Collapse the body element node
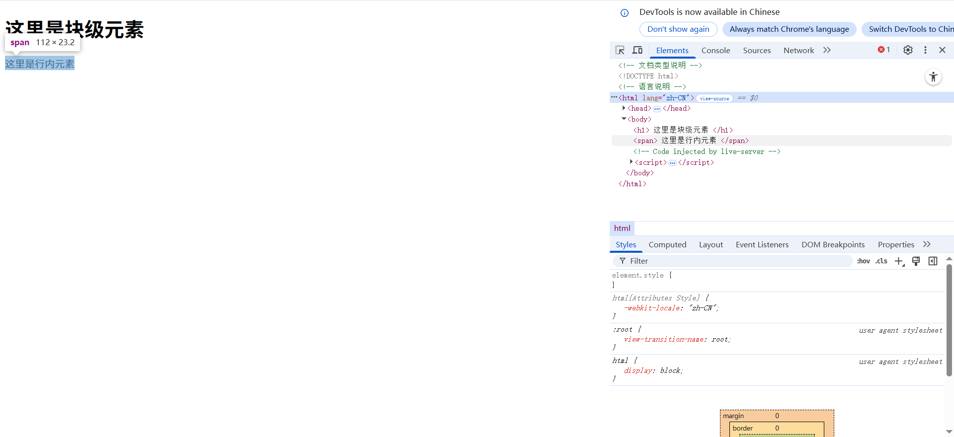954x437 pixels. [624, 119]
